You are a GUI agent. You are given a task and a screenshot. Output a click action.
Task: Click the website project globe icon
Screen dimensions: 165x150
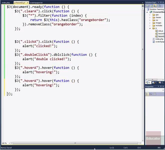151,12
